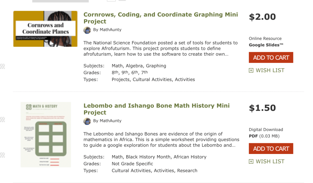Add the $1.50 Lebombo project to cart
Screen dimensions: 313x183
271,148
